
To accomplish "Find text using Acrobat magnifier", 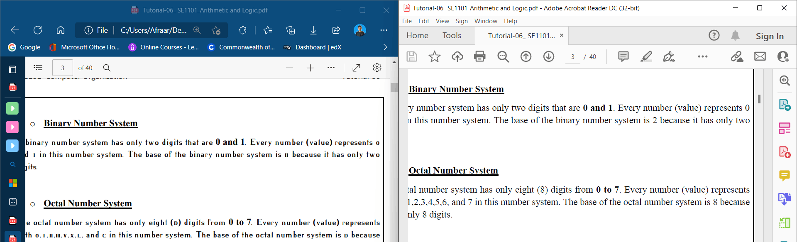I will tap(503, 56).
